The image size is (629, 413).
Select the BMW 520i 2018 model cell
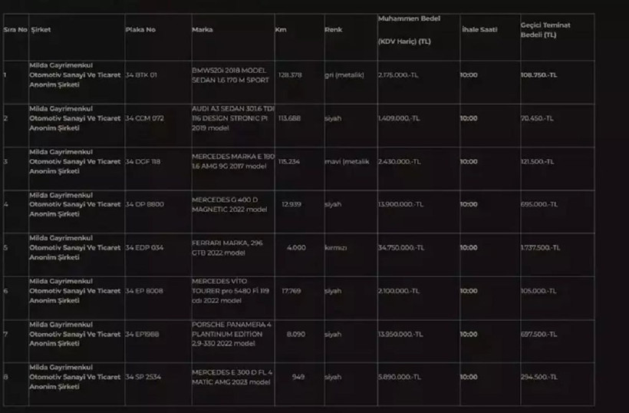[x=231, y=75]
